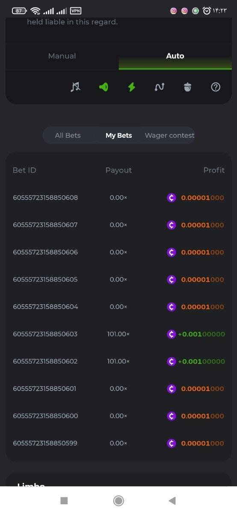Select the Auto tab
Image resolution: width=237 pixels, height=515 pixels.
pos(175,56)
